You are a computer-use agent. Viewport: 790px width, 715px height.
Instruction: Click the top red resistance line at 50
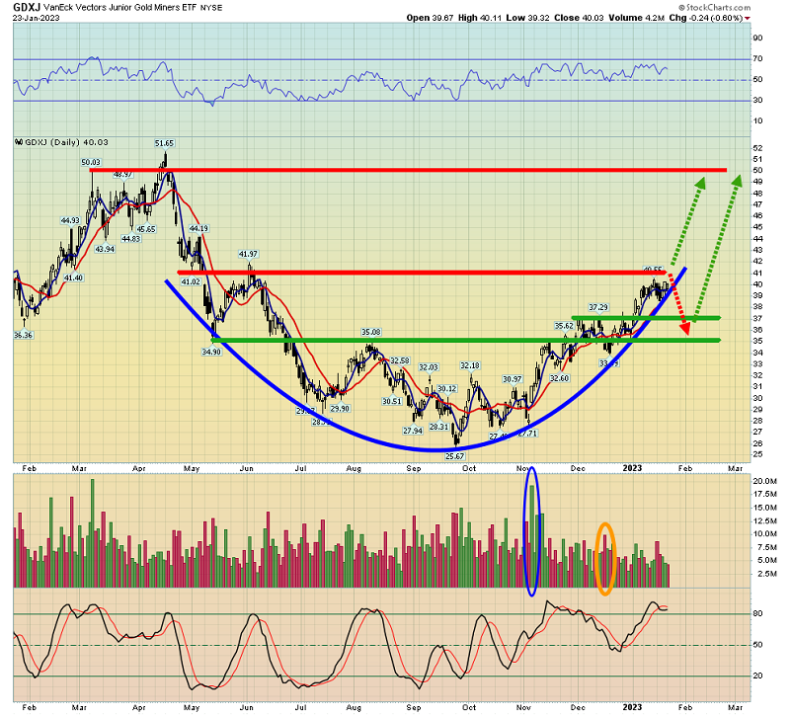pyautogui.click(x=395, y=170)
